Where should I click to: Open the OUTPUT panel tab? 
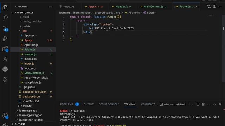(x=89, y=104)
